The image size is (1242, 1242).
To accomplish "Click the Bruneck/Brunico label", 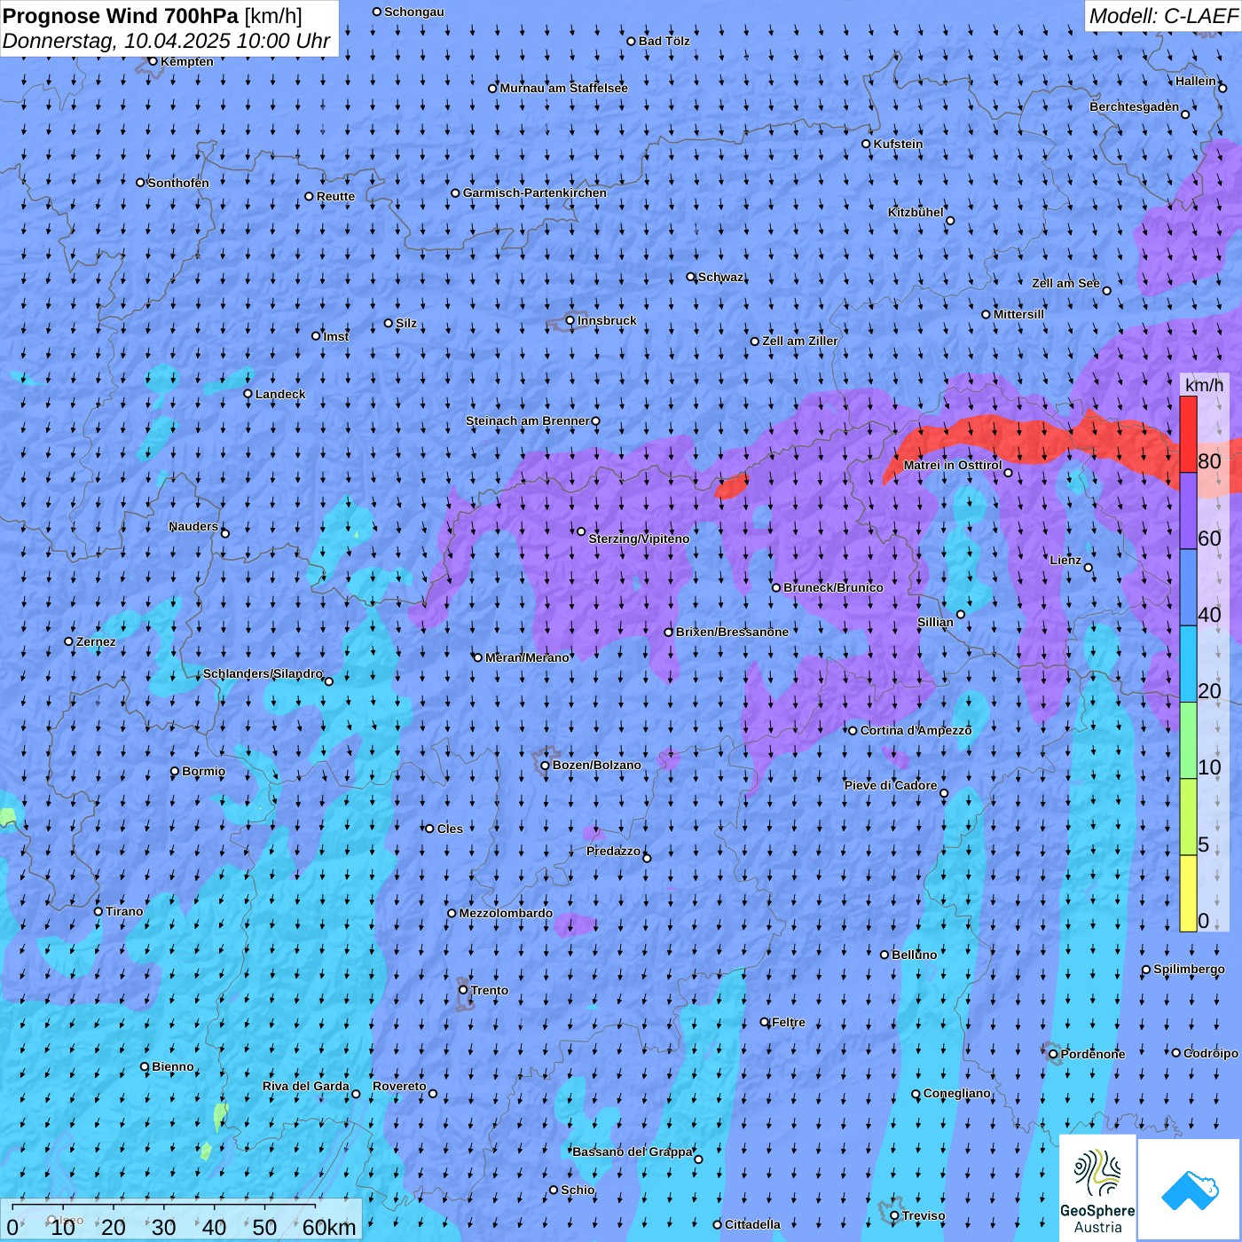I will click(x=833, y=587).
